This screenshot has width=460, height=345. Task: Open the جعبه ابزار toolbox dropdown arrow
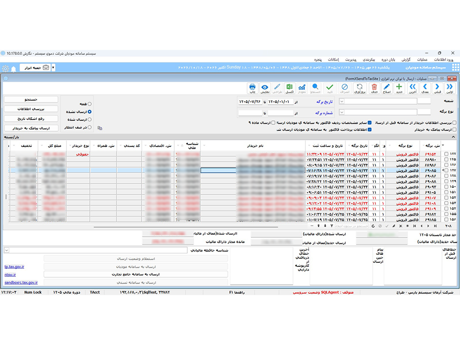point(53,68)
